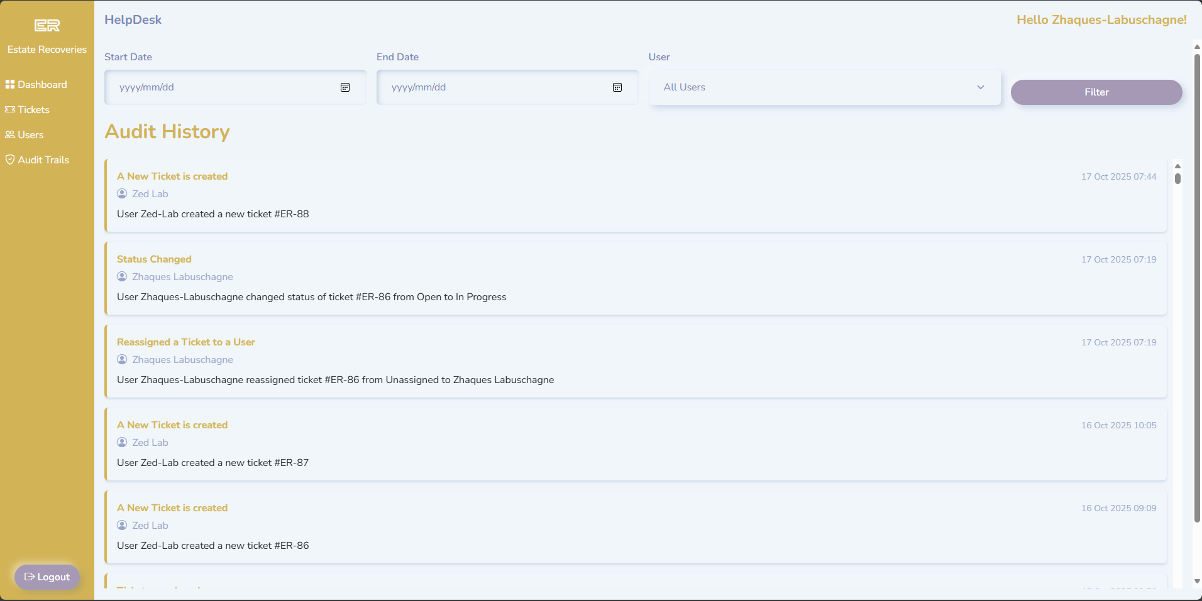The image size is (1202, 601).
Task: Navigate to Audit Trails in the sidebar
Action: pos(43,159)
